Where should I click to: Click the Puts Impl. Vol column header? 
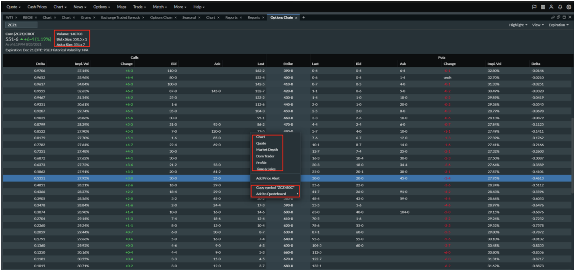pos(494,64)
